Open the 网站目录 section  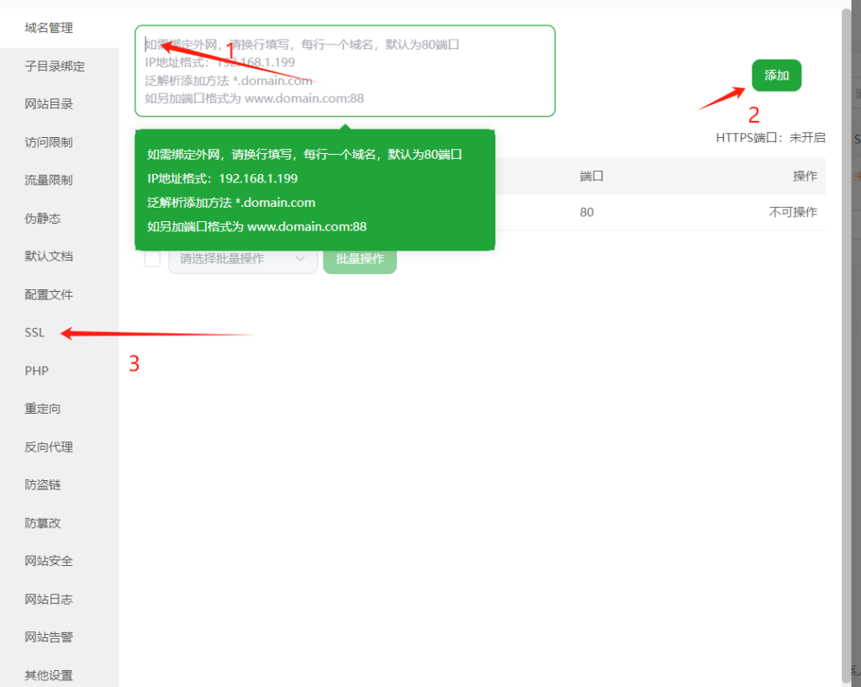pyautogui.click(x=49, y=104)
